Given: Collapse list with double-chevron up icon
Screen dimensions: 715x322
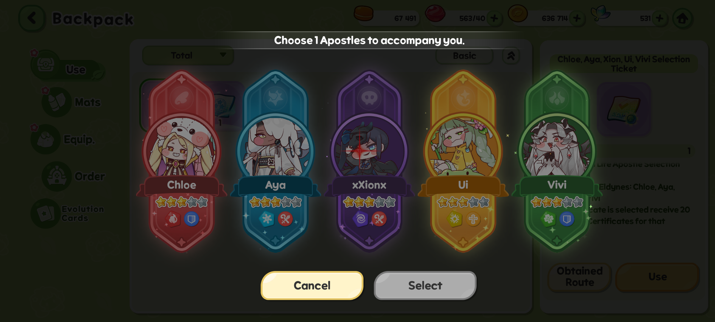Looking at the screenshot, I should point(511,56).
